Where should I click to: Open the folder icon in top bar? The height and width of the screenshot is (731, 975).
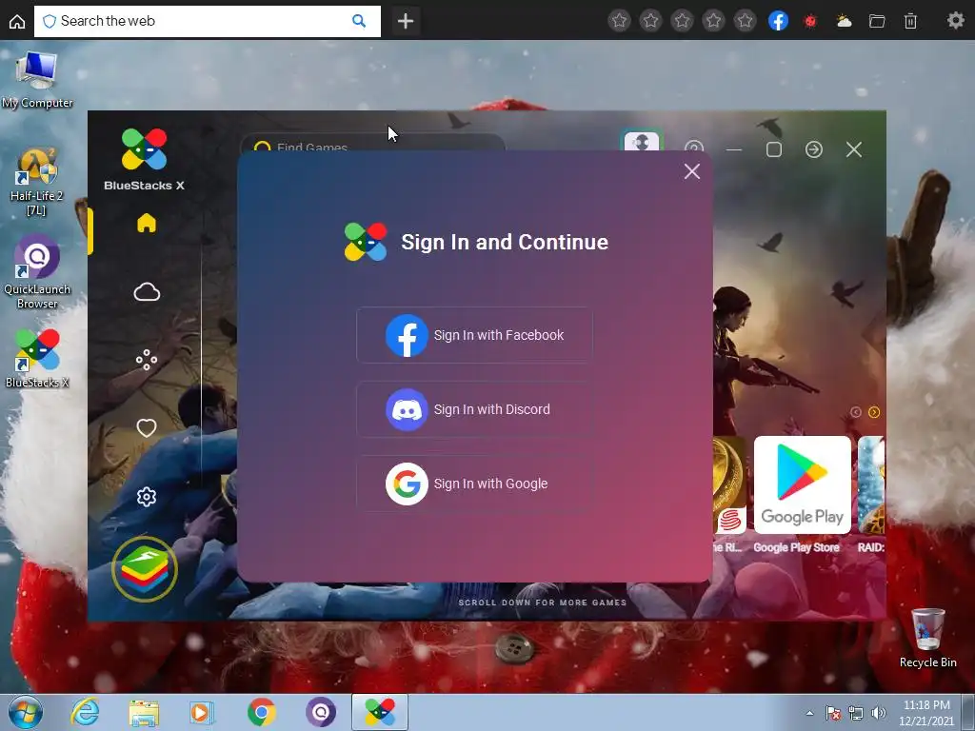[877, 21]
